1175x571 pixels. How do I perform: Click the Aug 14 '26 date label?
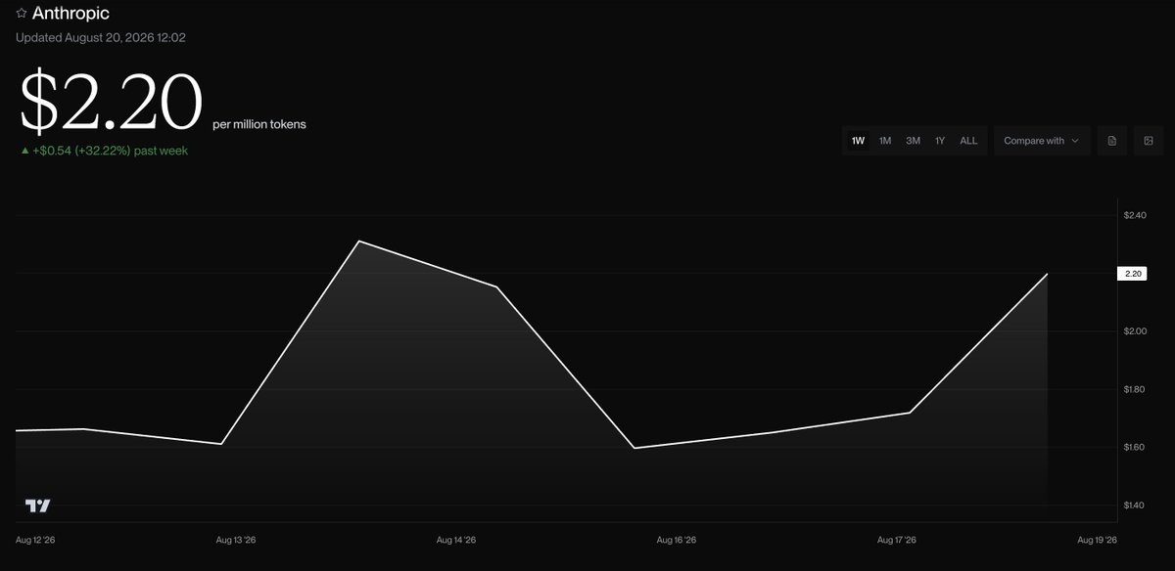[455, 540]
